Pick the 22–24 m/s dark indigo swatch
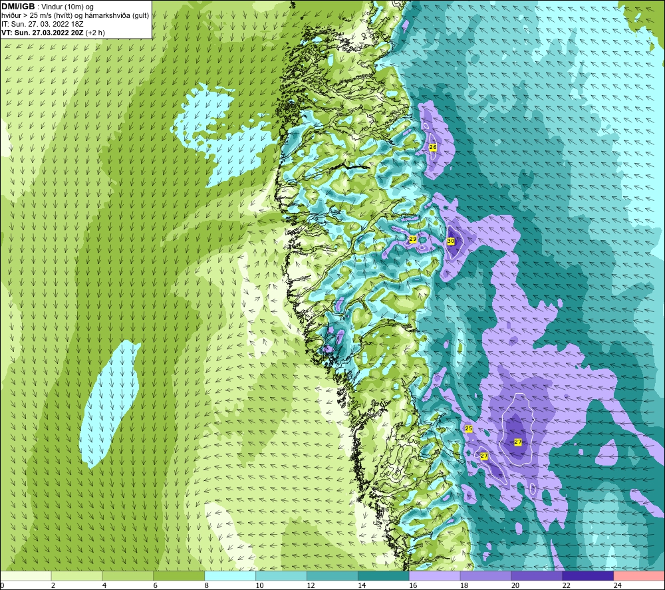The image size is (665, 590). tap(588, 575)
